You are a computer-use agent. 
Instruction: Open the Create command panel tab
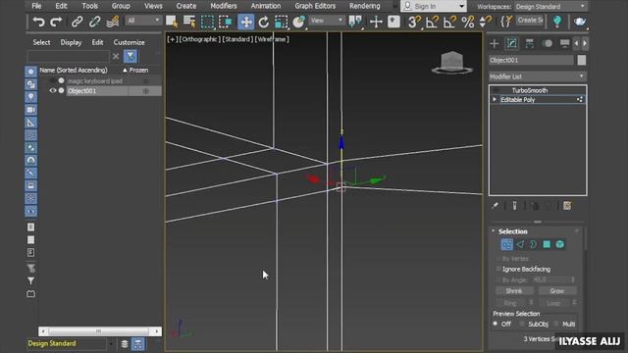(x=495, y=43)
